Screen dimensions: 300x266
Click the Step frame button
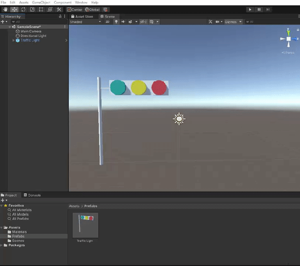tap(268, 9)
